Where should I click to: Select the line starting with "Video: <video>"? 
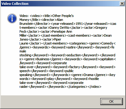pyautogui.click(x=47, y=16)
